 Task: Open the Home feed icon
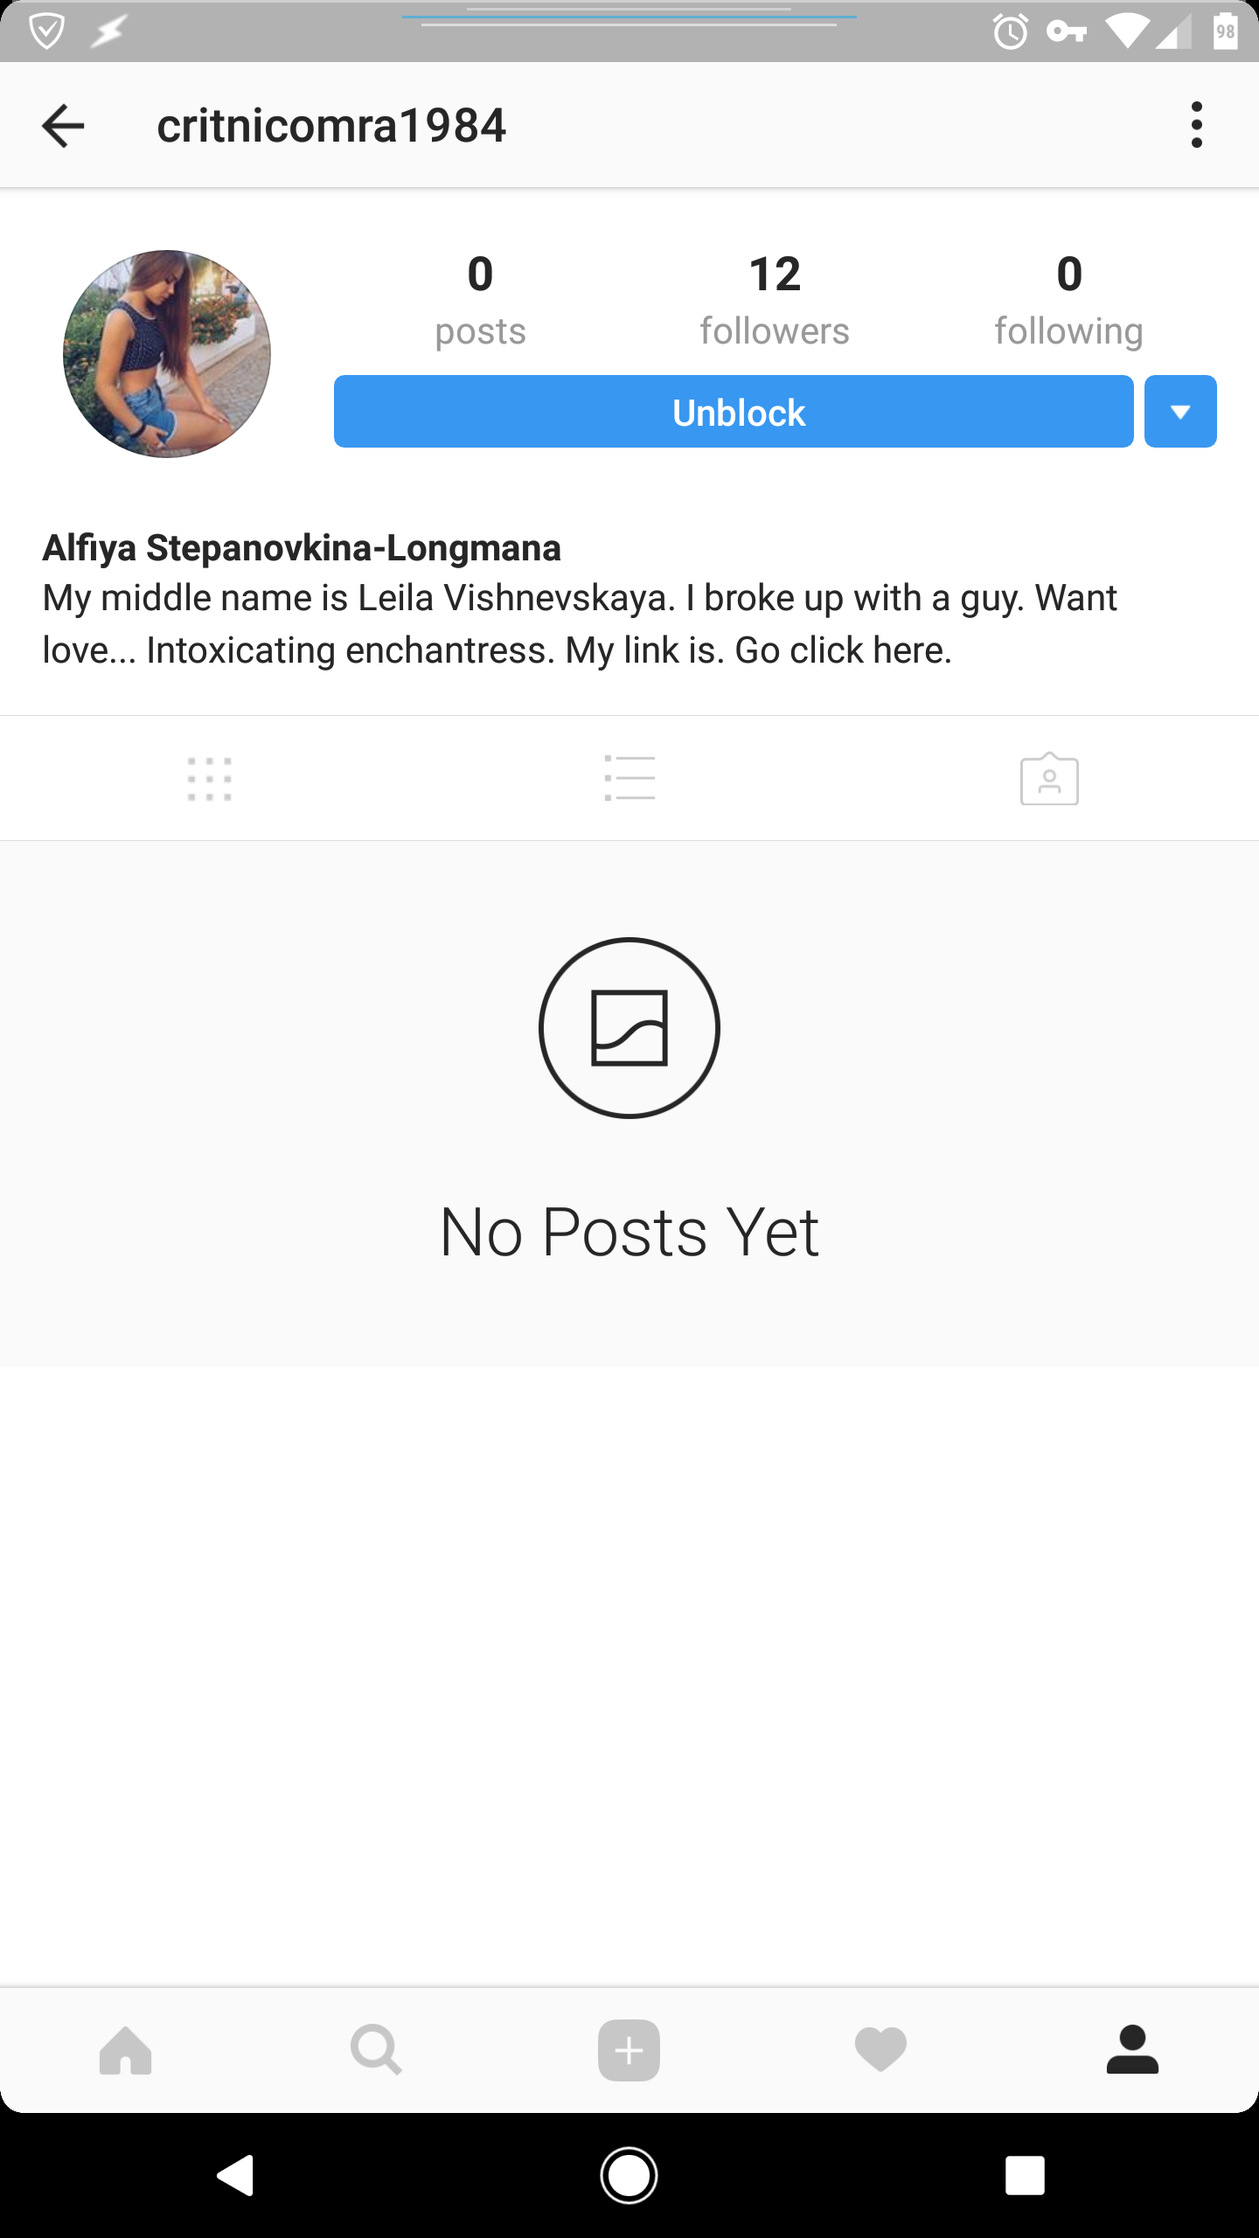tap(126, 2050)
